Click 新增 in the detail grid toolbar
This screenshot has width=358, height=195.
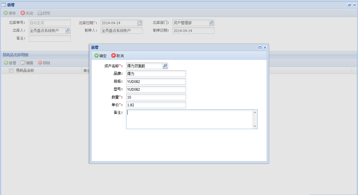coord(10,63)
